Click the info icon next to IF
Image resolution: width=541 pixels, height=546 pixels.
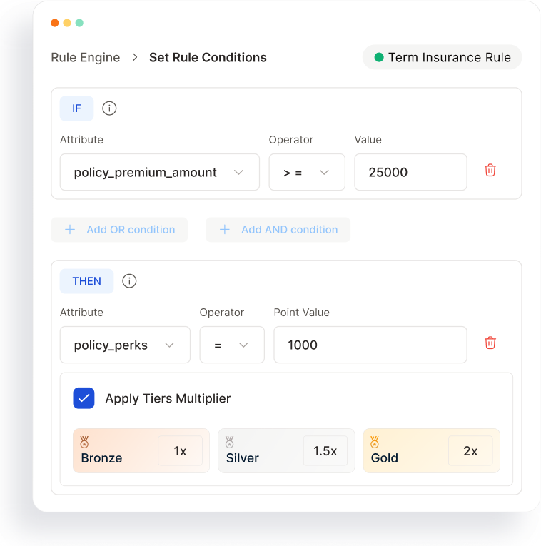[109, 108]
